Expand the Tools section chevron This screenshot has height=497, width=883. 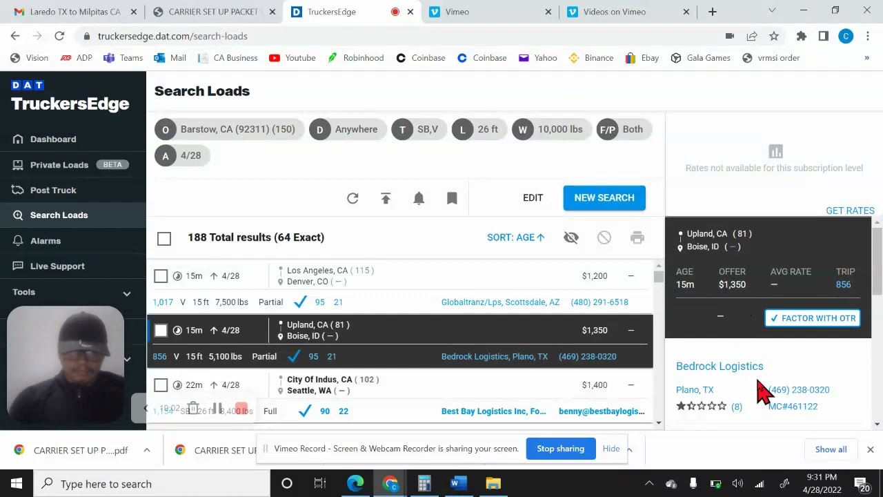click(127, 293)
